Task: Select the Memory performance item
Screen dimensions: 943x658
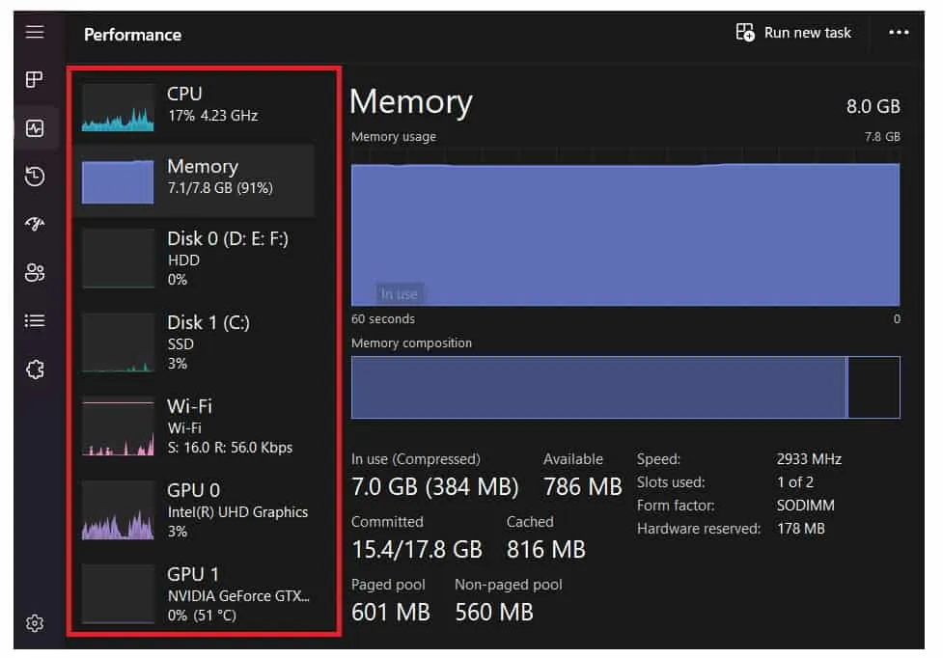Action: click(x=195, y=179)
